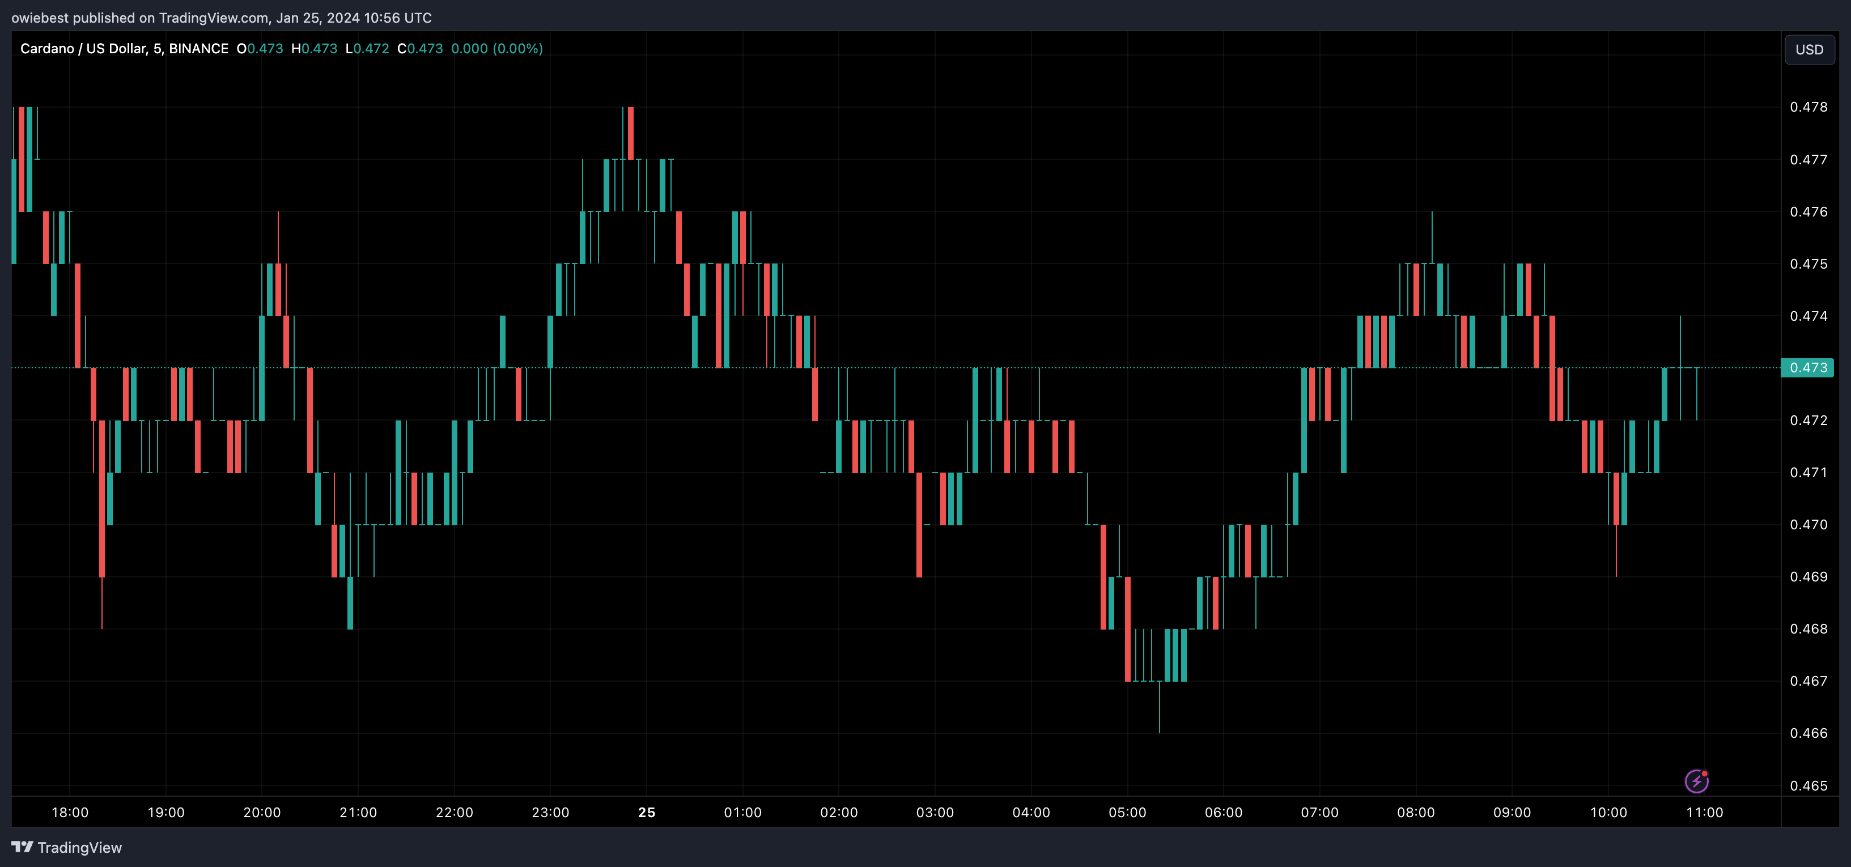
Task: Click the 02:00 time axis label
Action: click(x=839, y=813)
